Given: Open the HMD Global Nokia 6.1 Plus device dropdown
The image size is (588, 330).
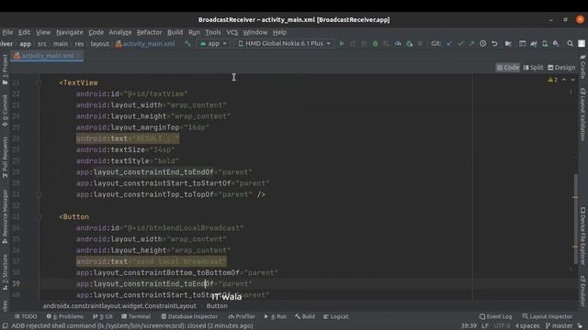Looking at the screenshot, I should [x=285, y=44].
